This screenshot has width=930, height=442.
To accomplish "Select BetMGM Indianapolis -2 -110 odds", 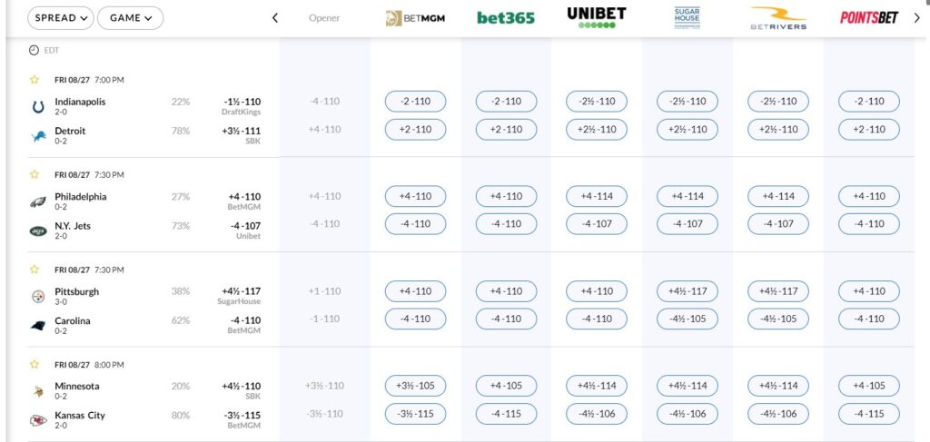I will tap(415, 102).
